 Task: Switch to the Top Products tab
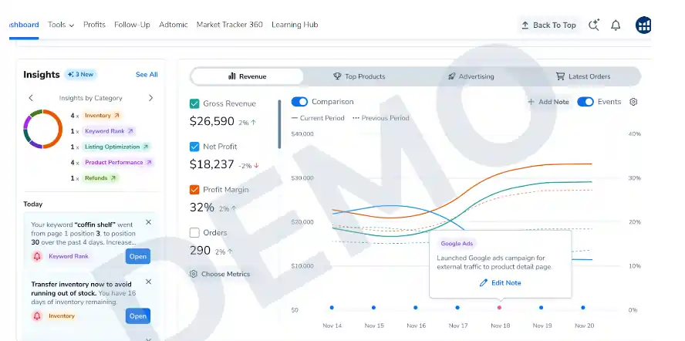pos(359,76)
